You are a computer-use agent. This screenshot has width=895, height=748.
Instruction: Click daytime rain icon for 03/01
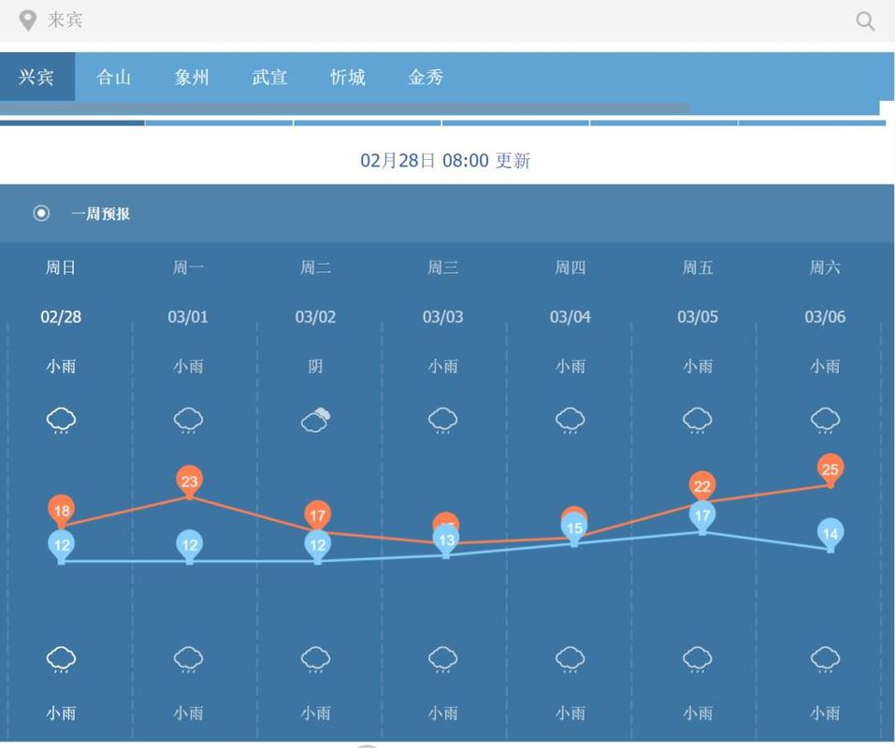coord(188,421)
